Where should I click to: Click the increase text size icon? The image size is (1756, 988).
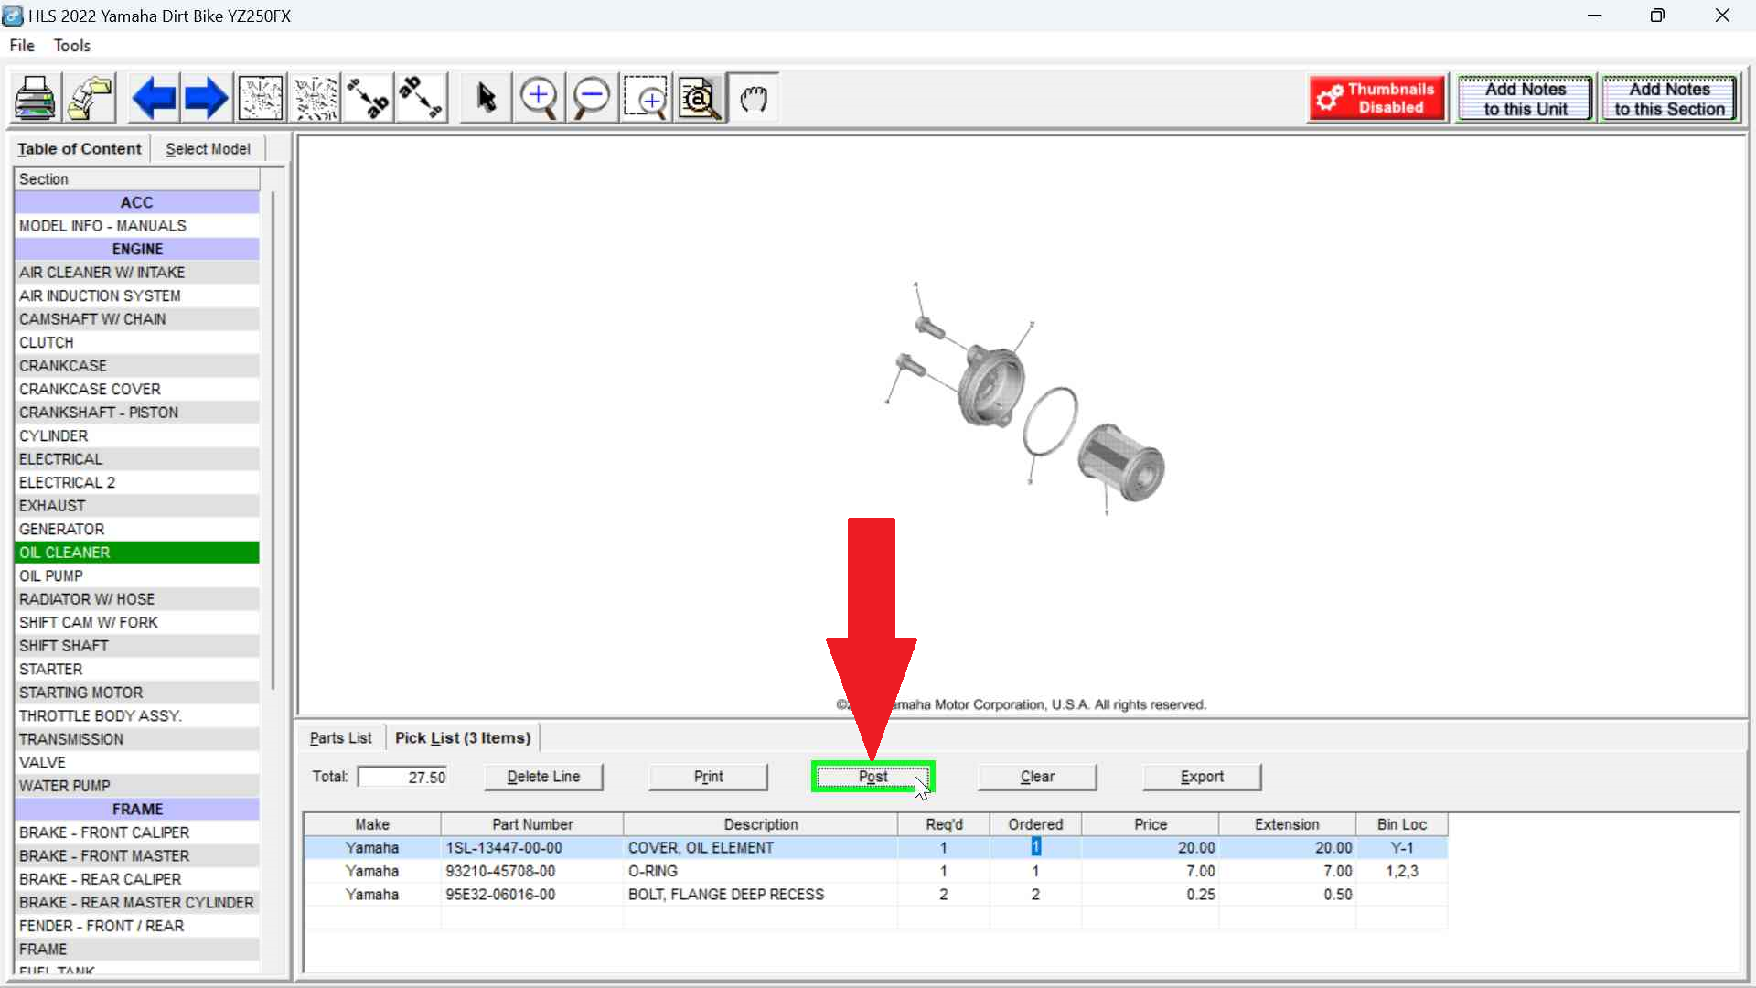[369, 98]
